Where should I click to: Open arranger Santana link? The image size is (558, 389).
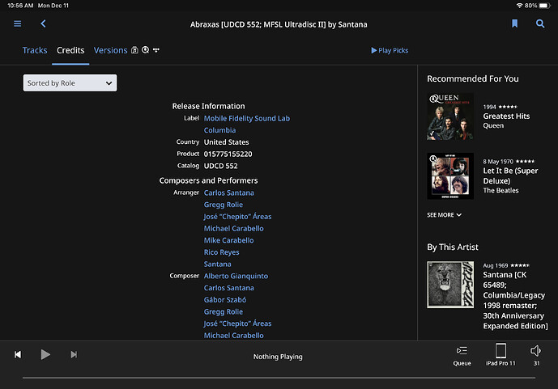pos(217,264)
